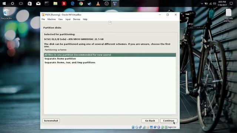237x133 pixels.
Task: Click the installer Screenshot button
Action: pyautogui.click(x=51, y=121)
